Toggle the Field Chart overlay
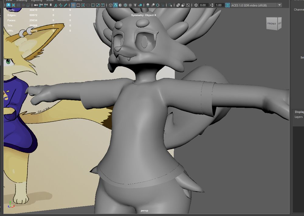This screenshot has height=216, width=304. click(x=93, y=5)
